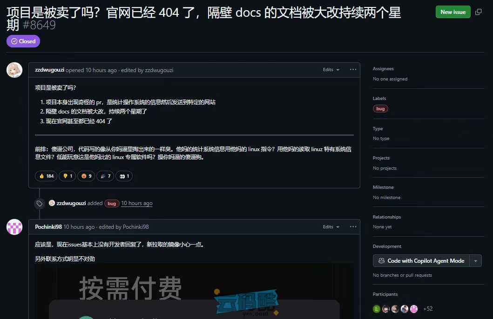Image resolution: width=493 pixels, height=319 pixels.
Task: Click the label tag icon in the timeline event
Action: pyautogui.click(x=39, y=203)
